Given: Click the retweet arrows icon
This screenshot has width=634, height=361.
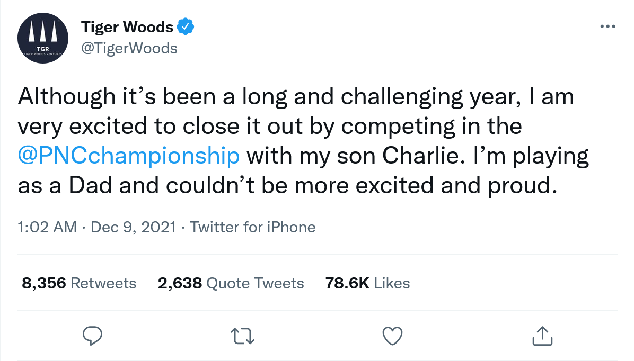Looking at the screenshot, I should click(x=243, y=335).
